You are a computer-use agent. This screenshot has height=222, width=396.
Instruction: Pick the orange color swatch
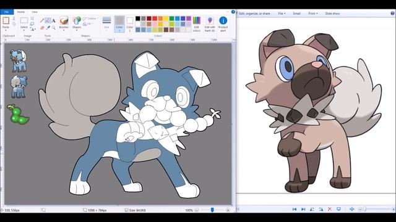(x=160, y=18)
